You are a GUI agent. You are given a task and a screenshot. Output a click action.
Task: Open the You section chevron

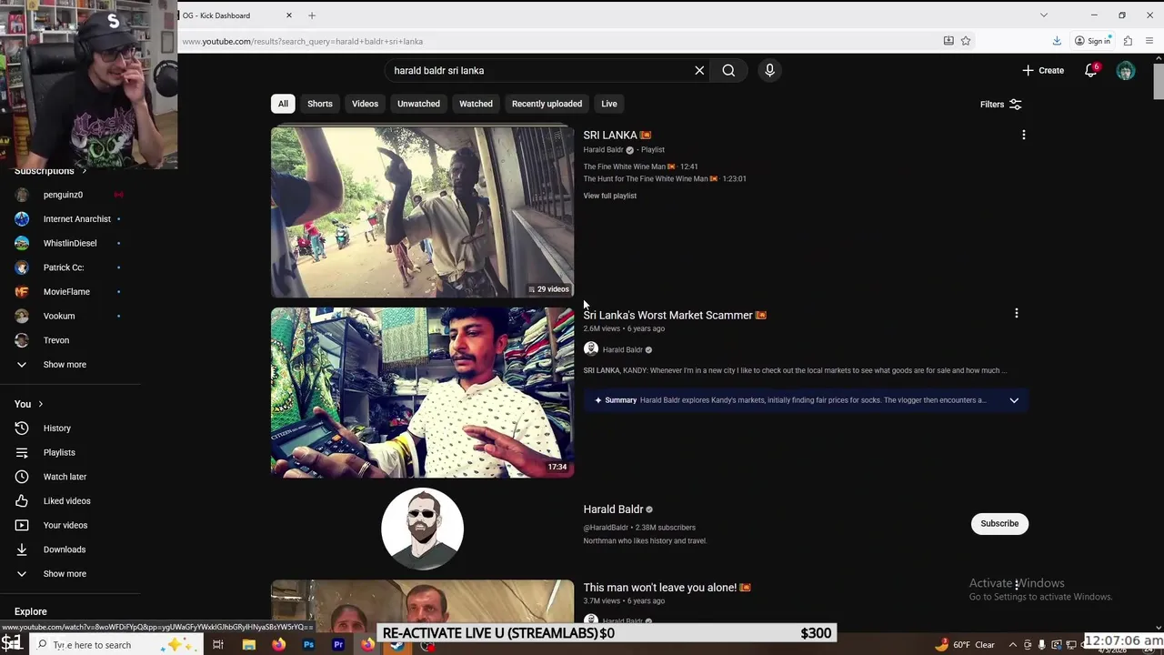pyautogui.click(x=40, y=404)
